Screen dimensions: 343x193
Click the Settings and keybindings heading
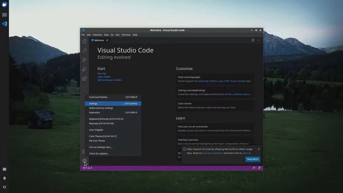coord(191,90)
